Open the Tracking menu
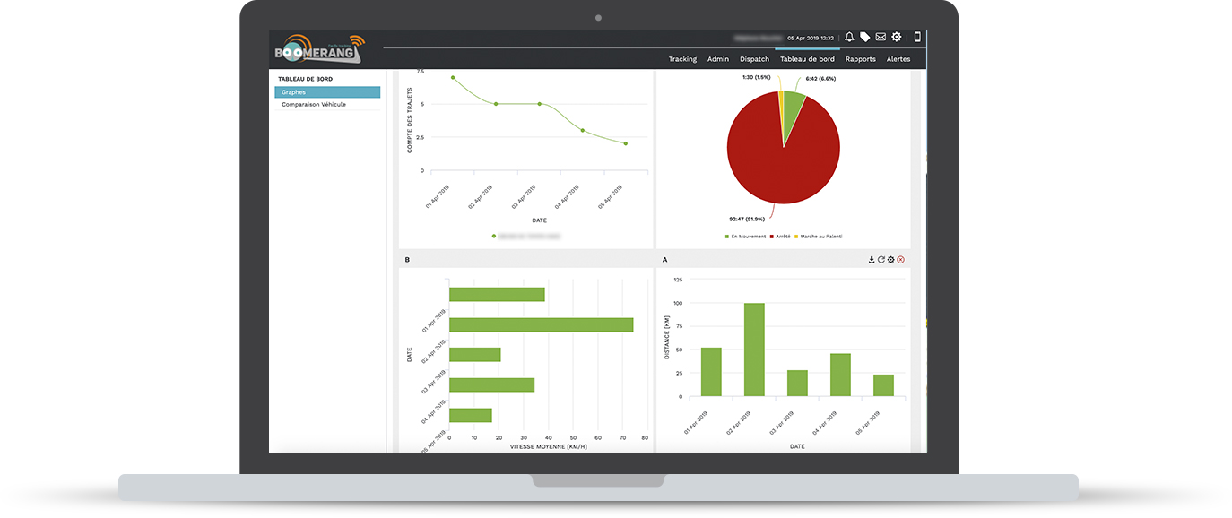The height and width of the screenshot is (518, 1232). click(682, 59)
